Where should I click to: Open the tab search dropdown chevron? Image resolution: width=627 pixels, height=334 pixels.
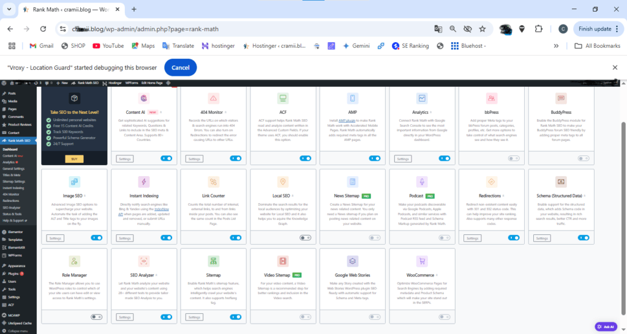click(x=9, y=9)
